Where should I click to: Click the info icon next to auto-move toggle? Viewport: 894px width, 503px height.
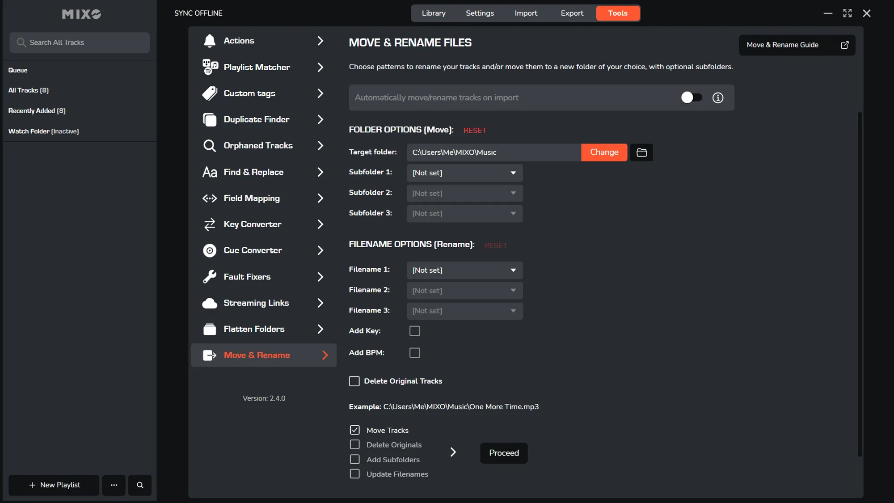[717, 98]
